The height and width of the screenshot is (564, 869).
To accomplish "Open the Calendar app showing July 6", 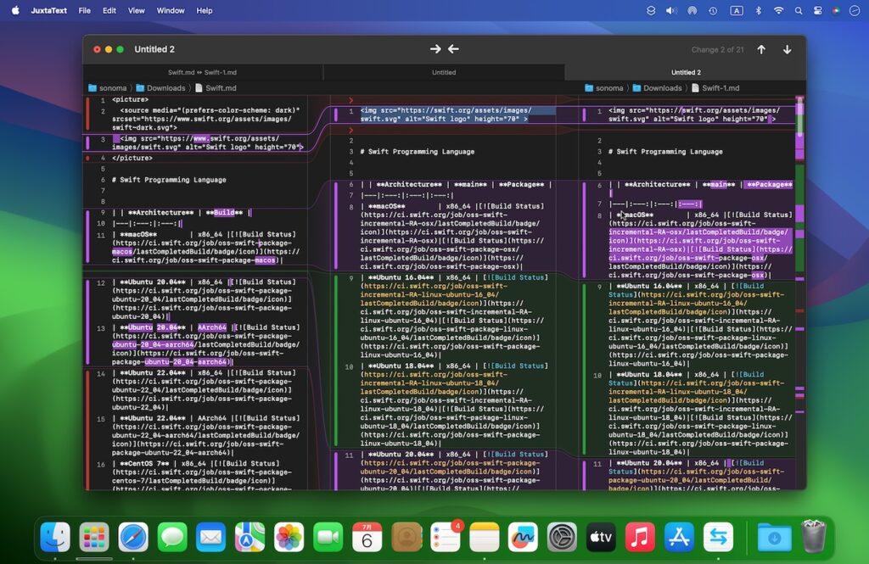I will [367, 536].
